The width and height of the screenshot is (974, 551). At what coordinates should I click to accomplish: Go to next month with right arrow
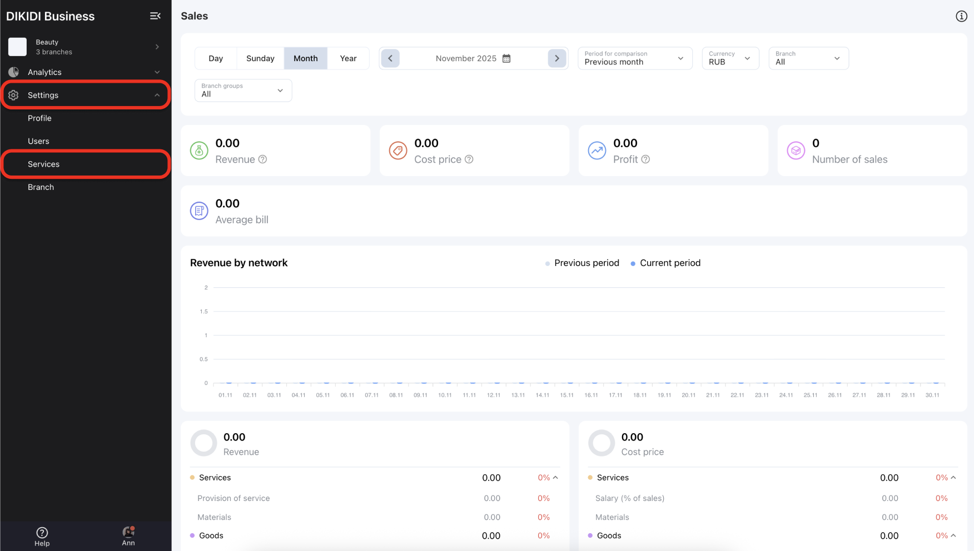click(556, 58)
